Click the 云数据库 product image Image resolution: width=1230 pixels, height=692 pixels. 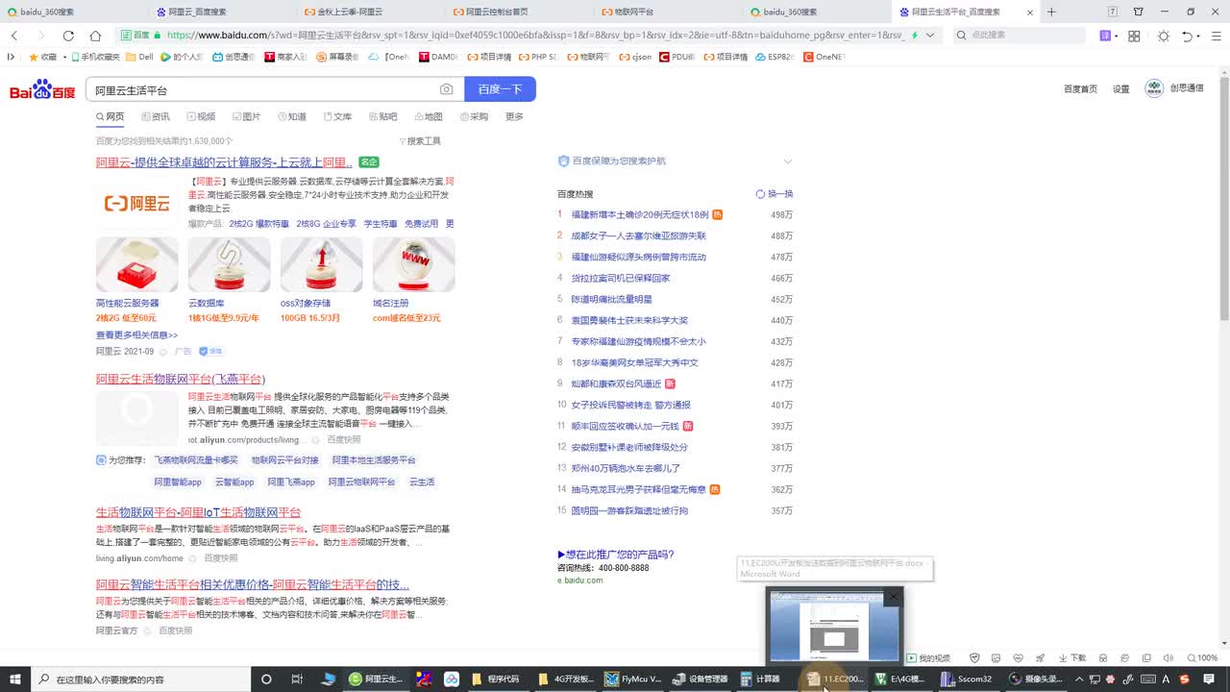(x=229, y=264)
